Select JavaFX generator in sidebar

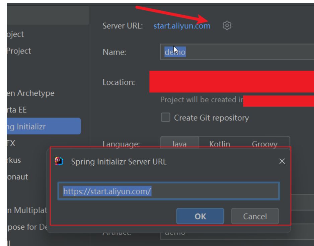[x=11, y=143]
